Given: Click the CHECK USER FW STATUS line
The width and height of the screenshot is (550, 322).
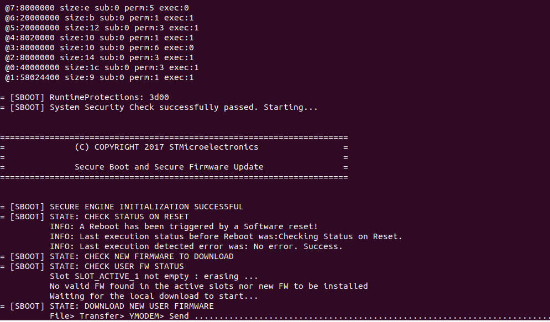Looking at the screenshot, I should click(x=92, y=266).
